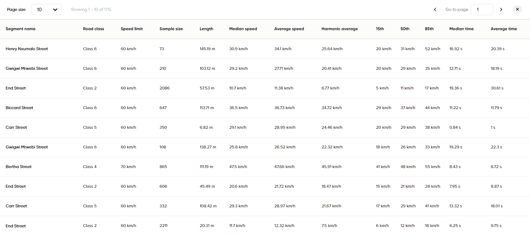The image size is (530, 234).
Task: Go to the next page arrow
Action: pyautogui.click(x=501, y=9)
